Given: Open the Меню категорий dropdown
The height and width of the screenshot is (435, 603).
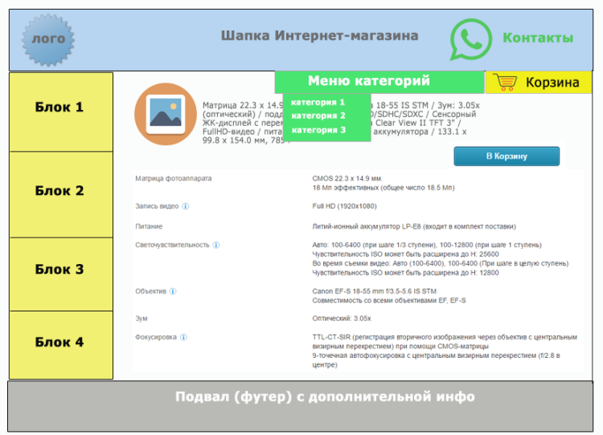Looking at the screenshot, I should point(379,81).
